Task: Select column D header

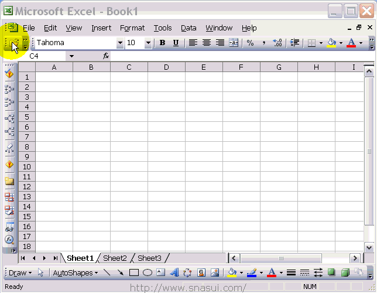Action: pyautogui.click(x=166, y=67)
